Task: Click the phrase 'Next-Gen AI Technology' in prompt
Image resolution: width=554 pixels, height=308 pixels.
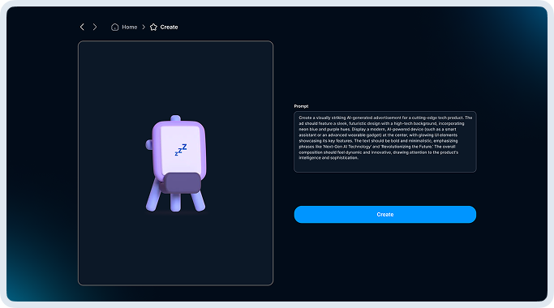Action: [346, 147]
